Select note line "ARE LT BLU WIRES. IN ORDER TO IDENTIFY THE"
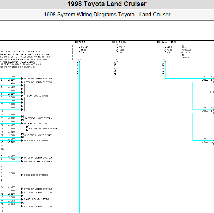This screenshot has width=214, height=213. [x=25, y=54]
